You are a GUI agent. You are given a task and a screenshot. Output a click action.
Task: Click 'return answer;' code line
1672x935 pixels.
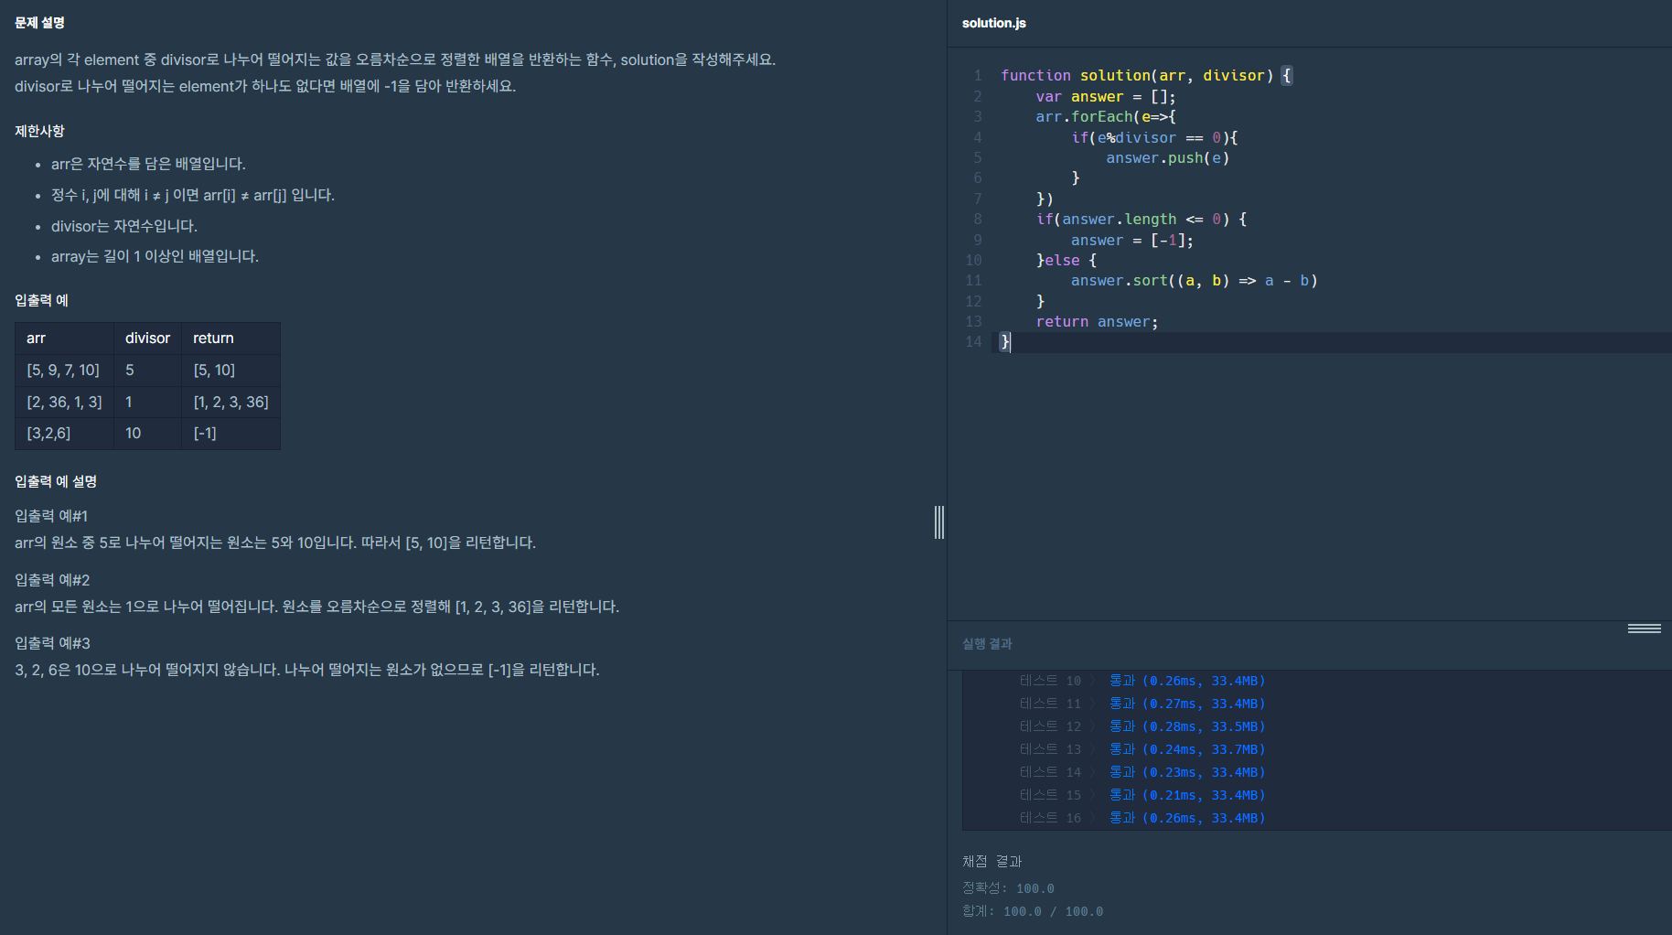[1097, 321]
